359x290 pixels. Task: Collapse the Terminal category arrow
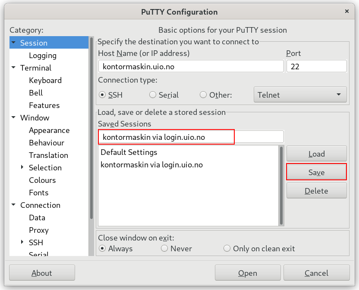point(13,68)
